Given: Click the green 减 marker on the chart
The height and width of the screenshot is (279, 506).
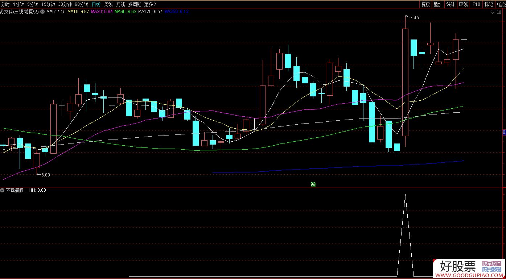Looking at the screenshot, I should (313, 184).
